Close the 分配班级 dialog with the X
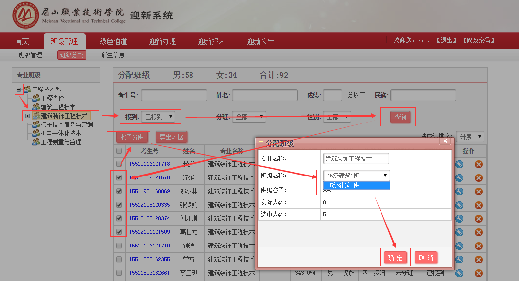 pos(445,141)
